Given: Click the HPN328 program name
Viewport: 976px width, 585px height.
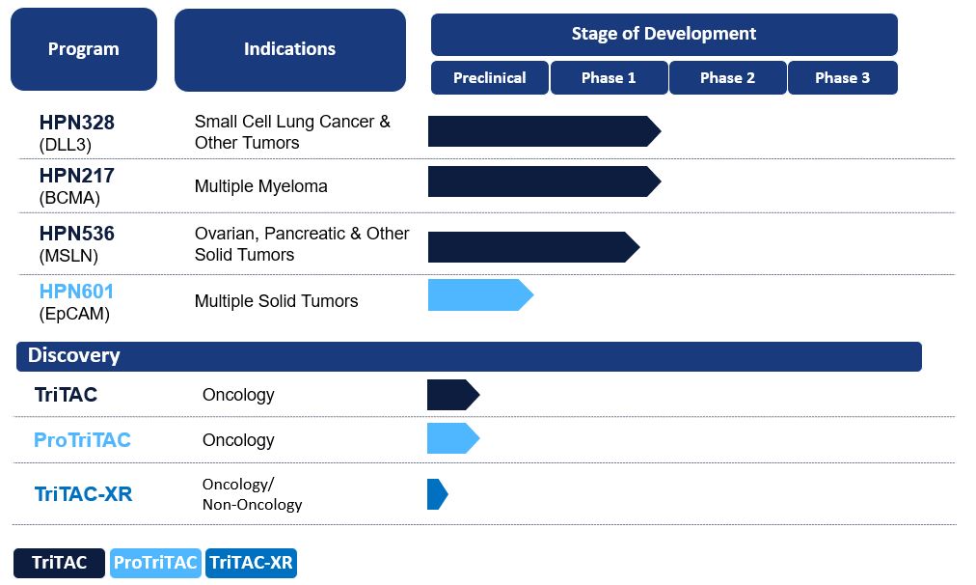Looking at the screenshot, I should [x=76, y=123].
